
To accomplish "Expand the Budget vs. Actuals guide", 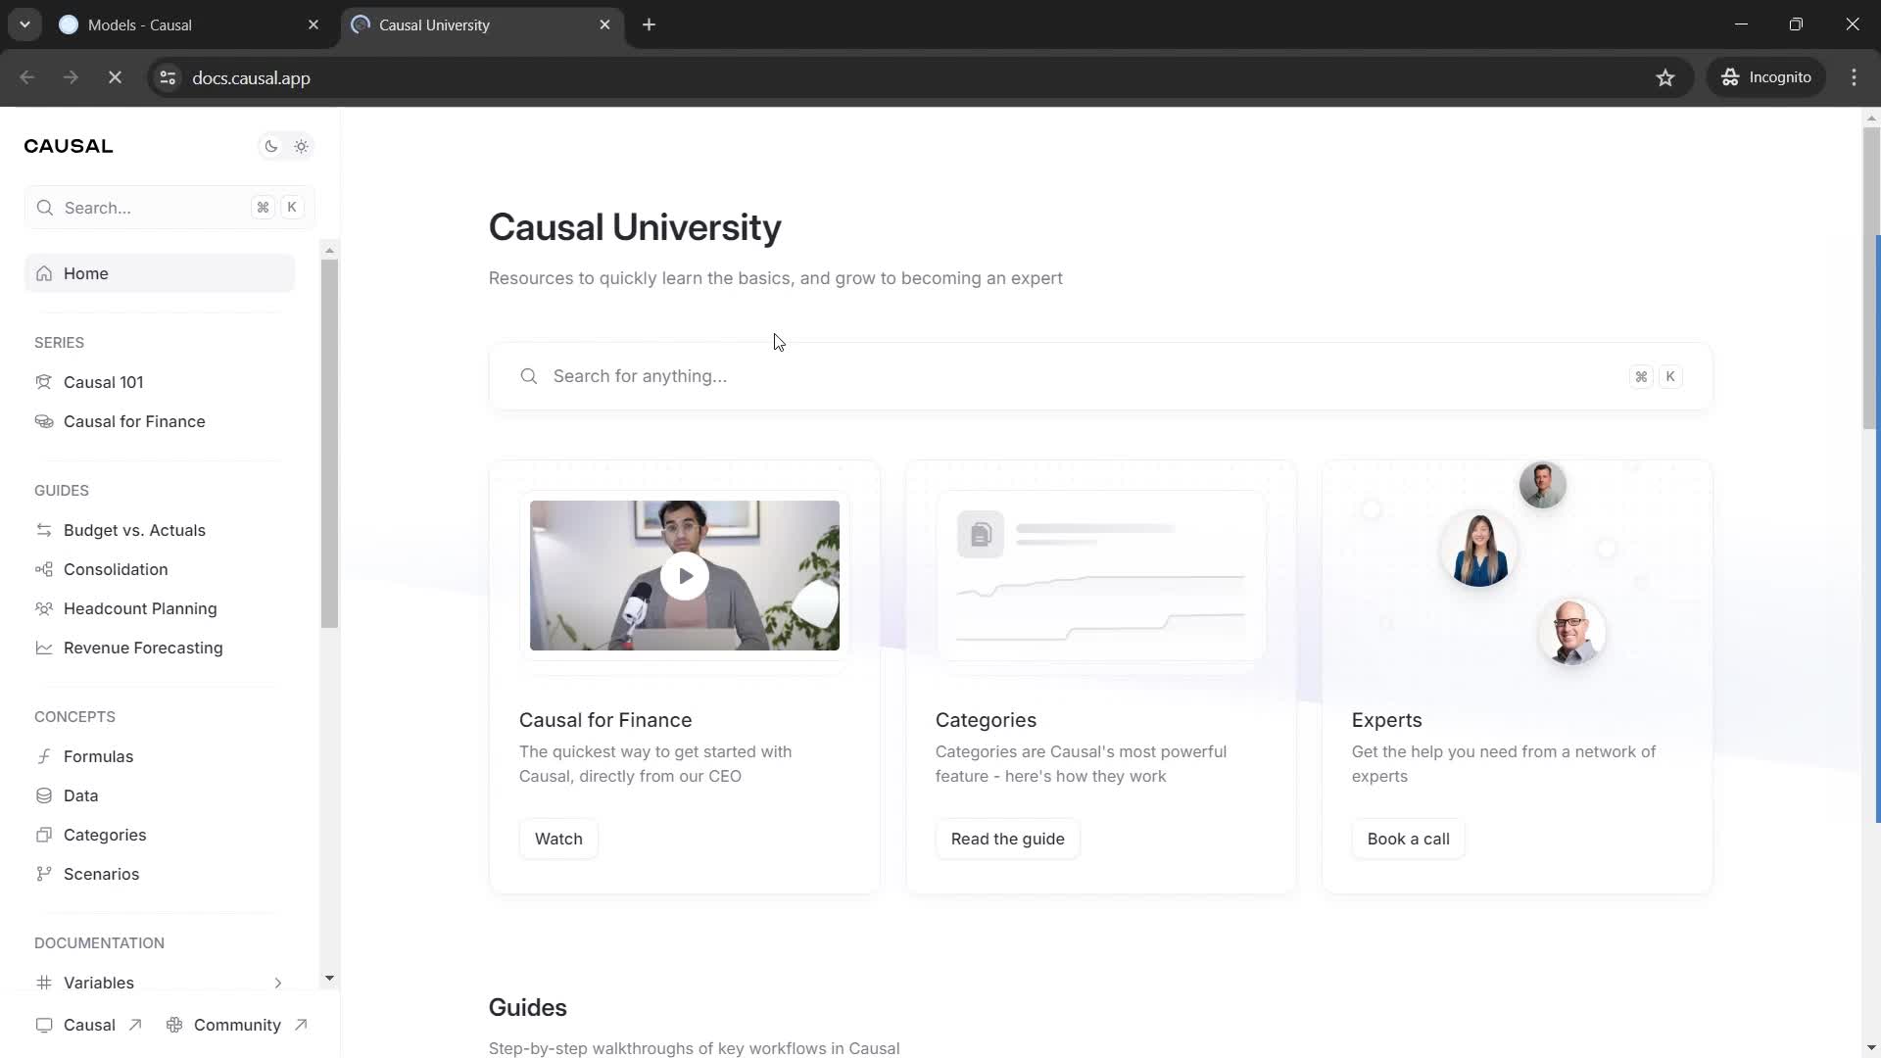I will pyautogui.click(x=134, y=531).
